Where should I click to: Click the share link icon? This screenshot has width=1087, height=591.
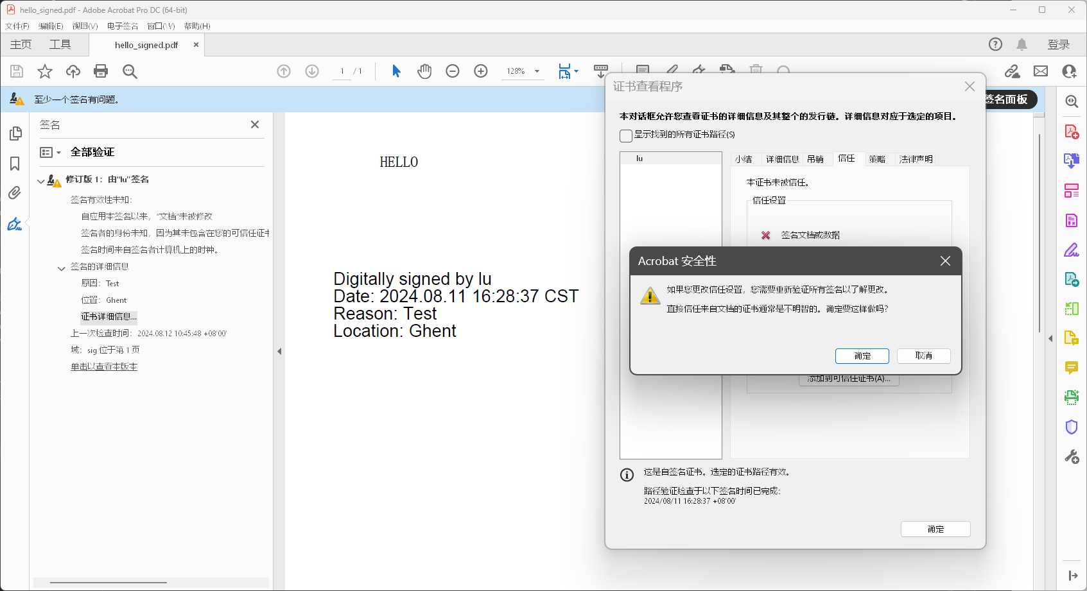click(x=1013, y=71)
